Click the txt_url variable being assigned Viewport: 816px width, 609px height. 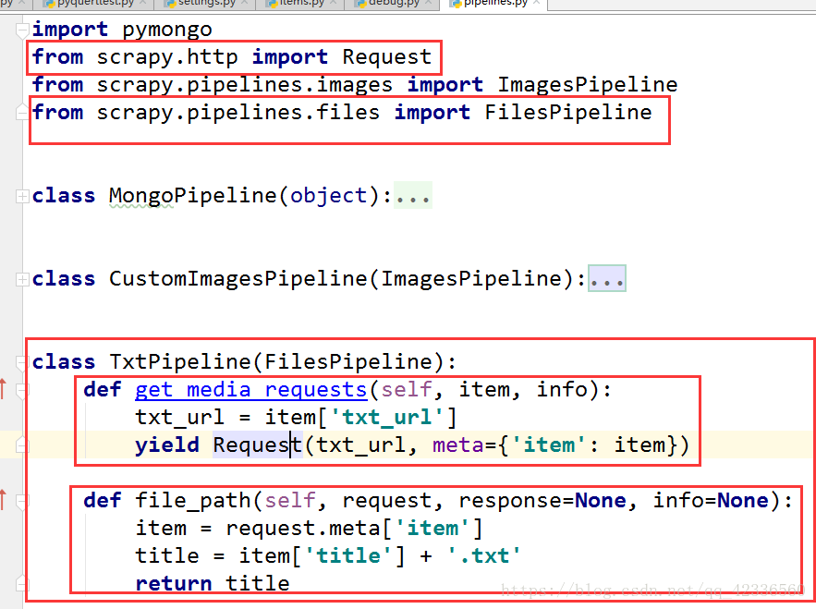pos(180,418)
